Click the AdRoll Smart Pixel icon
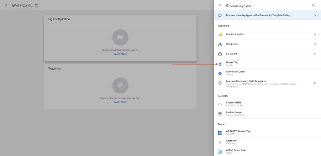 [x=220, y=152]
